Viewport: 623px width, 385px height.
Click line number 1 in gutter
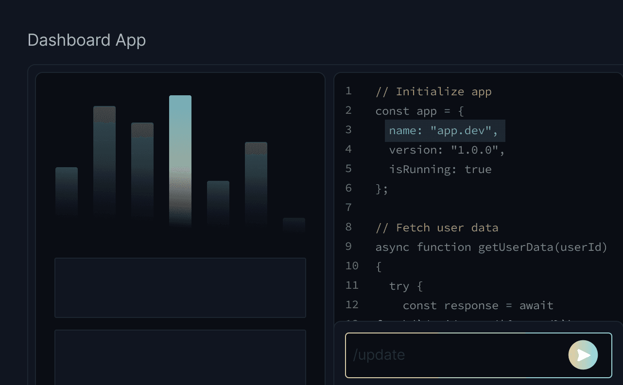point(348,91)
